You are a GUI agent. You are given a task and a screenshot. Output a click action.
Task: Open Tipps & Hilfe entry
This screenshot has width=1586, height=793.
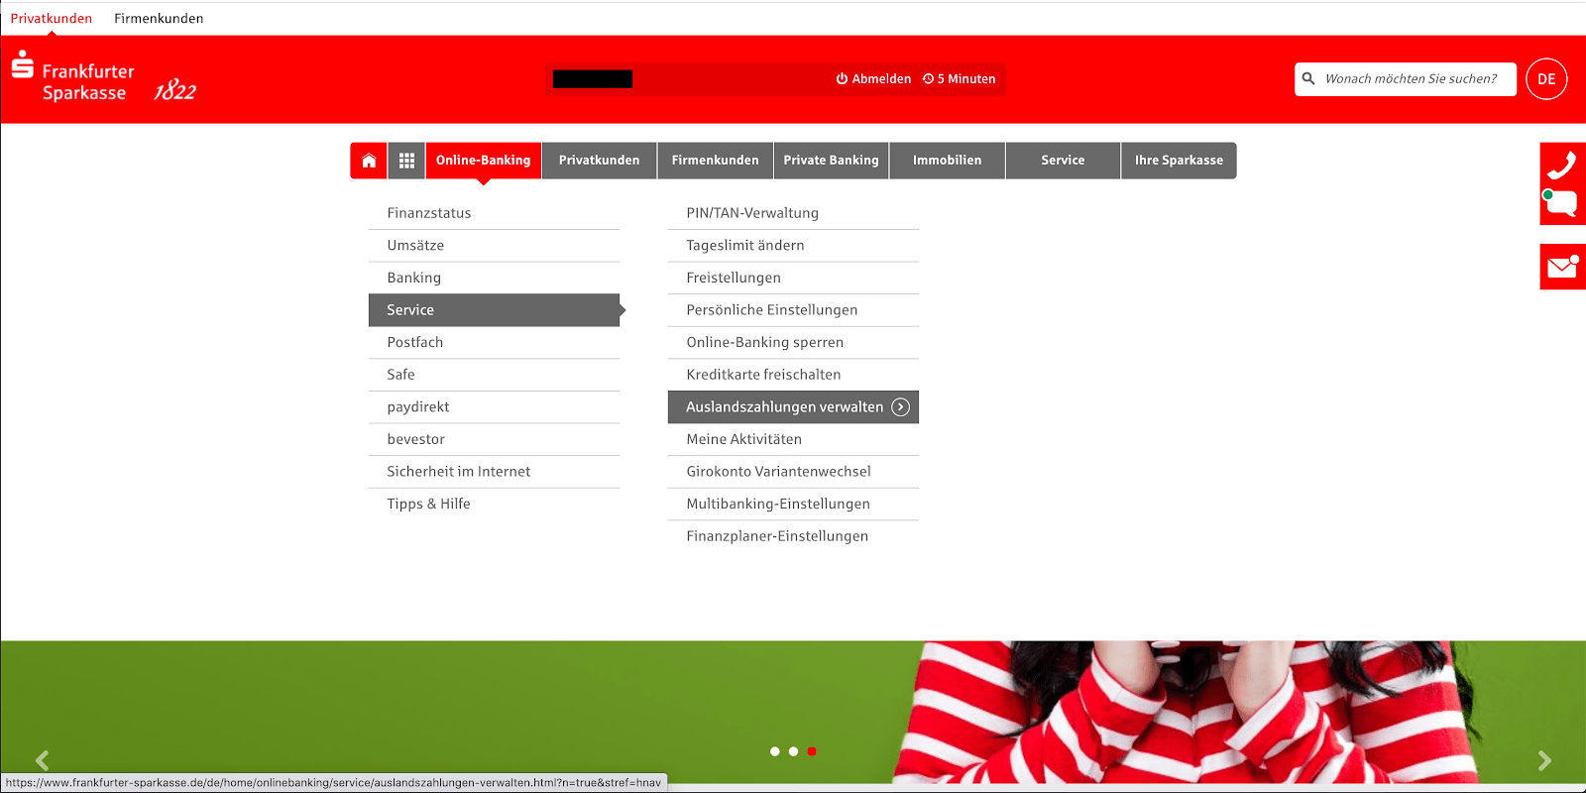point(494,504)
